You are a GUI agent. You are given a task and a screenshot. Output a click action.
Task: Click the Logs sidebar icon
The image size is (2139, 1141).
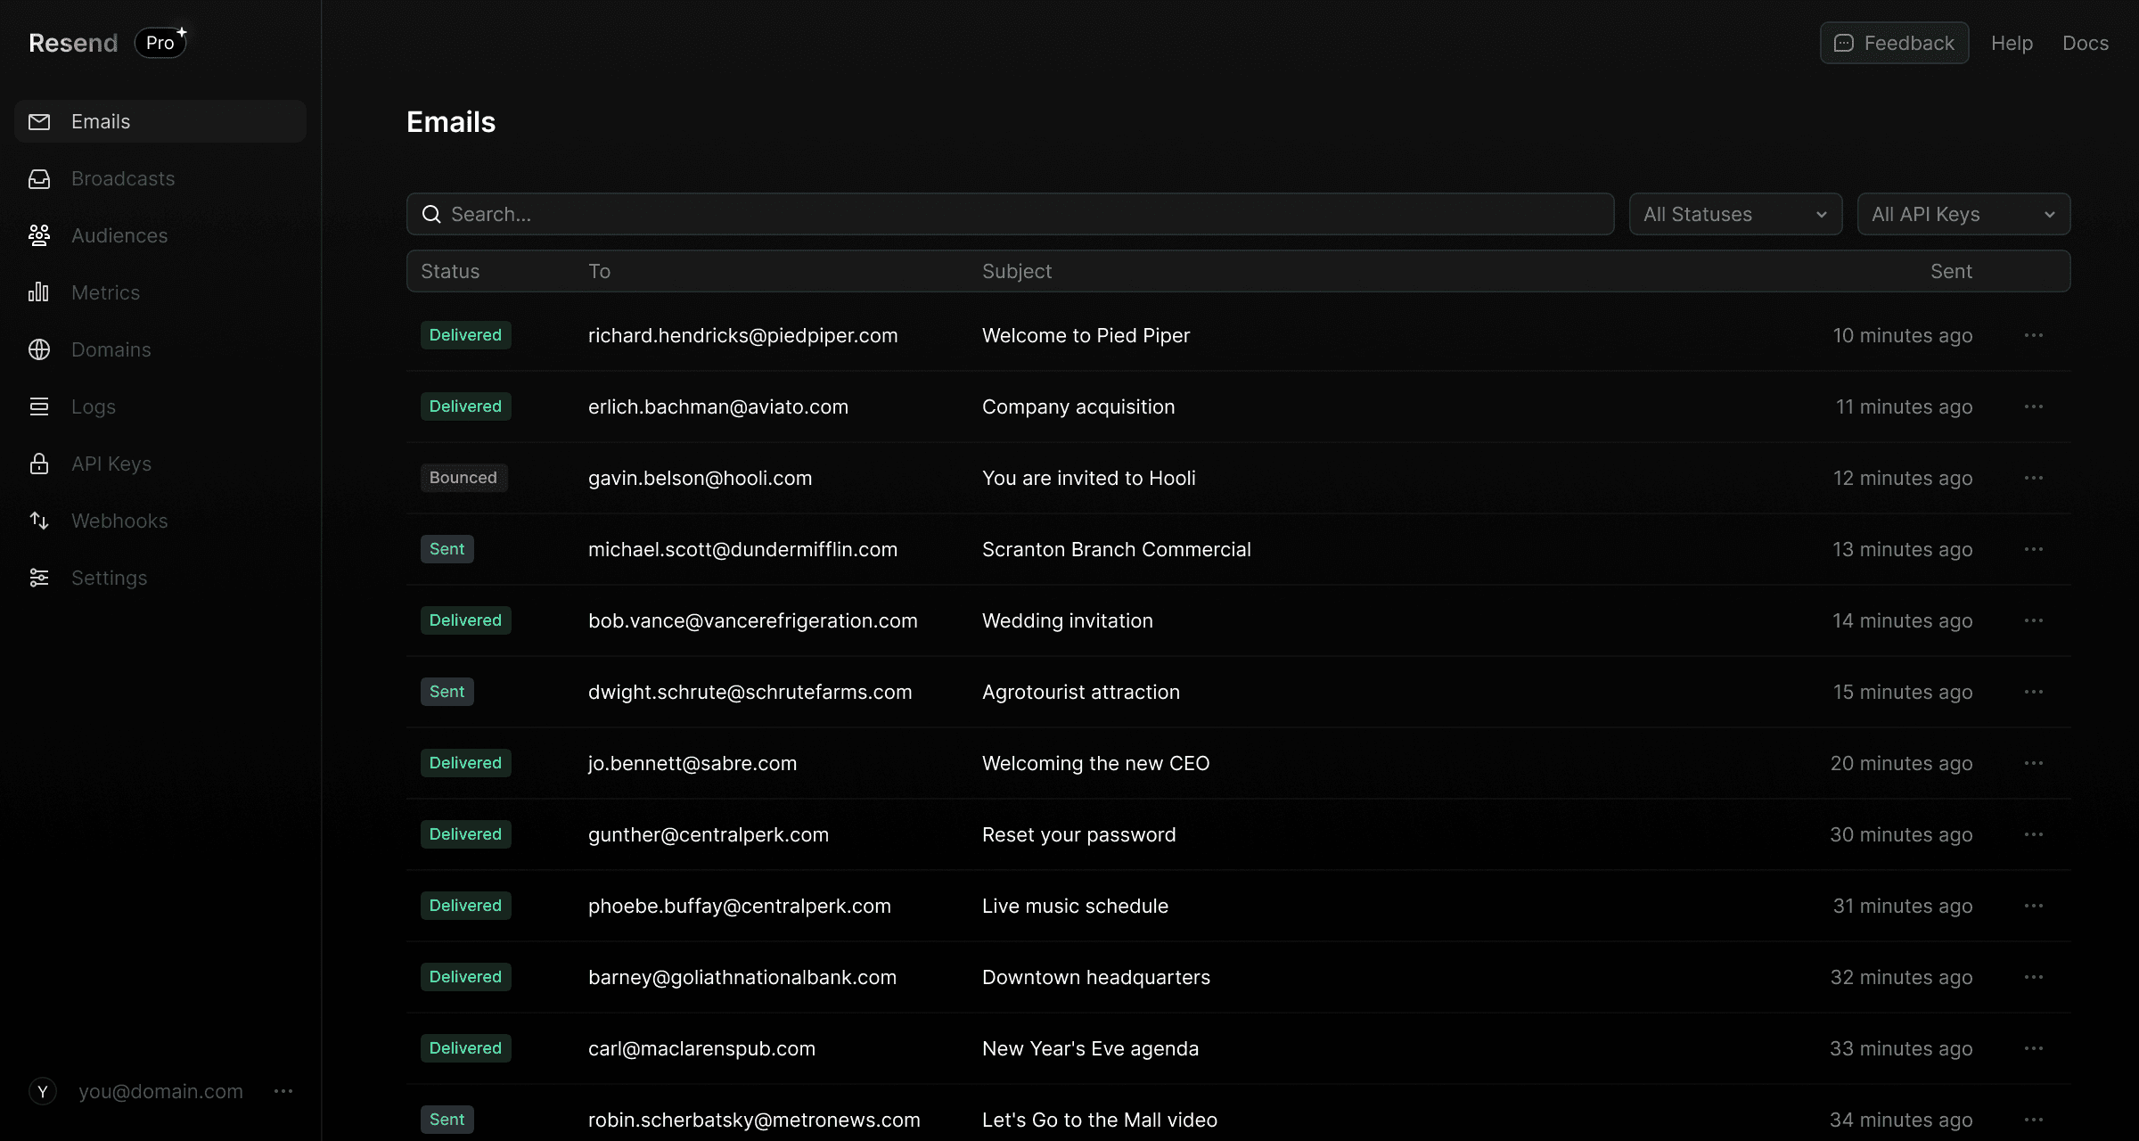(39, 406)
